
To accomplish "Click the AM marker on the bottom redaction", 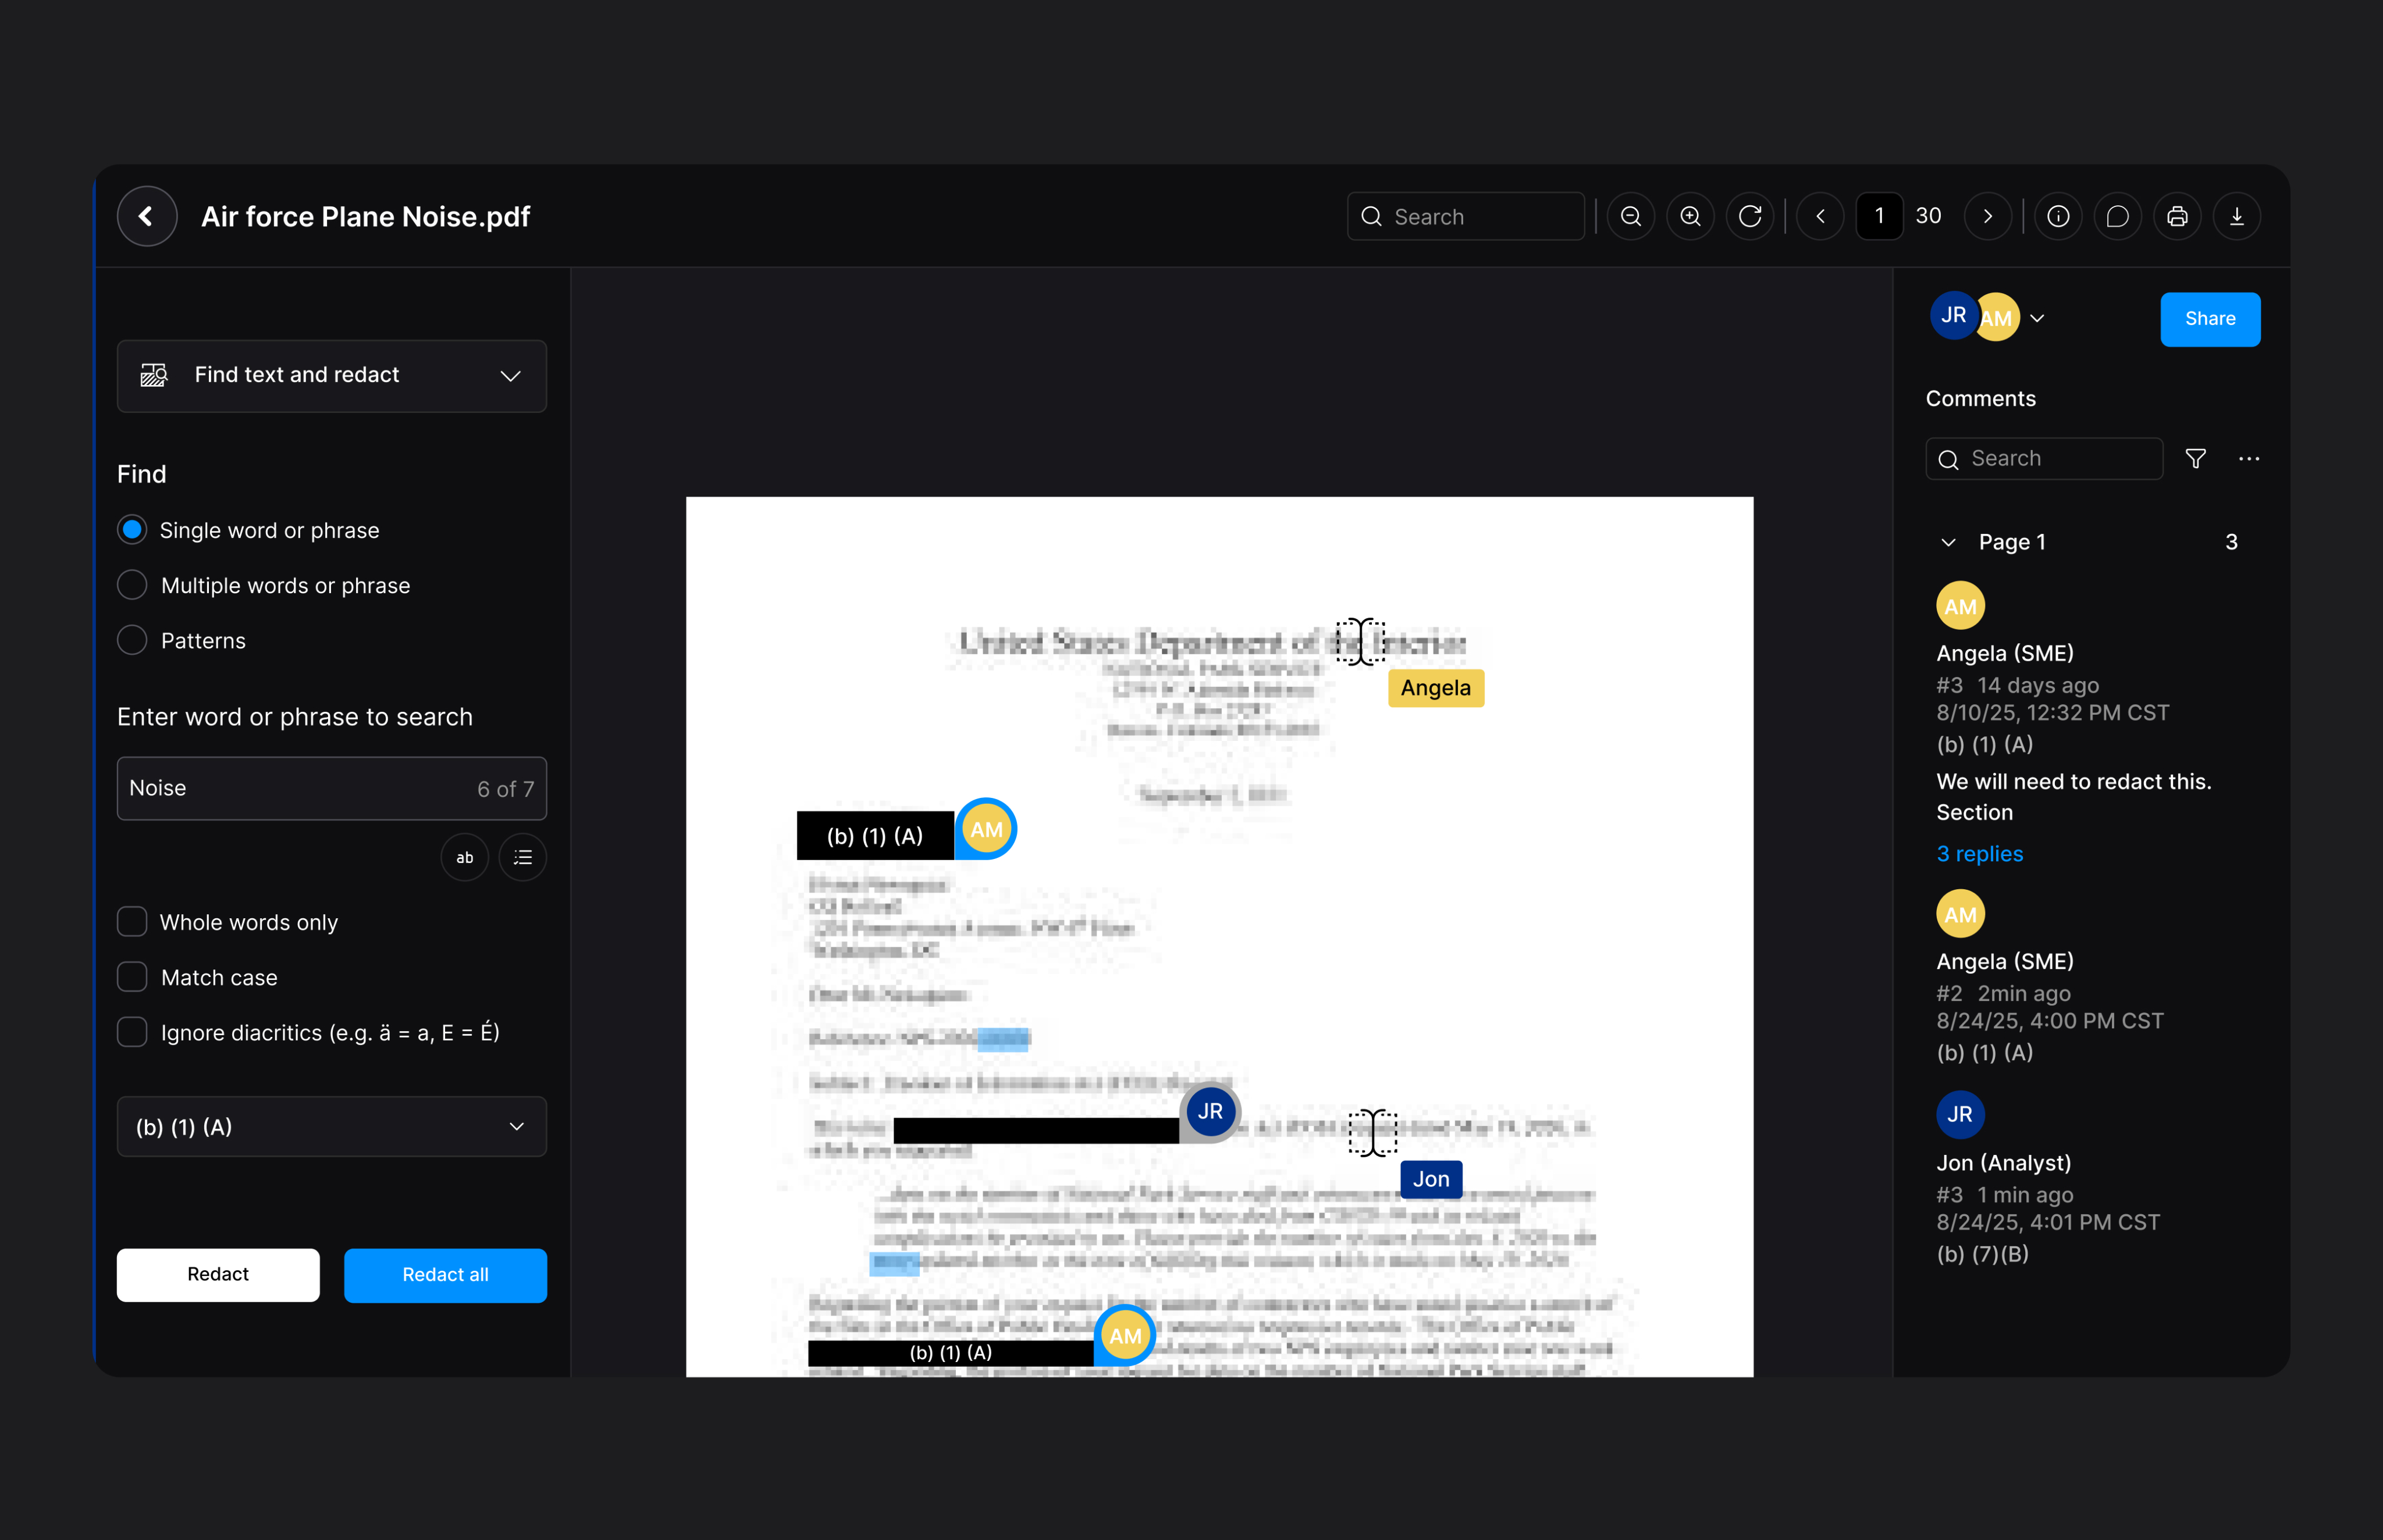I will coord(1126,1336).
